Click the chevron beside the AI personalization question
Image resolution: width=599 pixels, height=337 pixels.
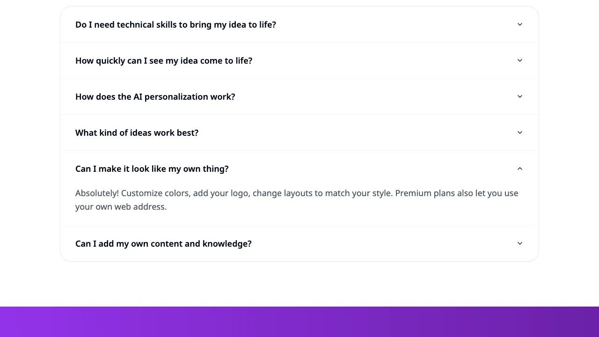(519, 96)
